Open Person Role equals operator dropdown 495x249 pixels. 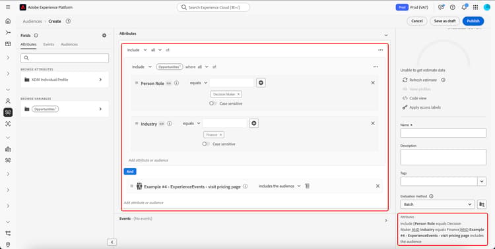coord(199,82)
